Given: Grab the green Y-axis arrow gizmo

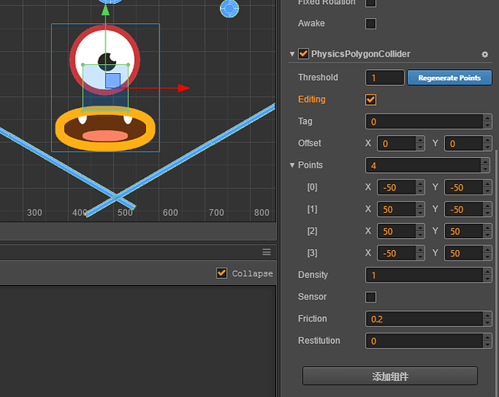Looking at the screenshot, I should point(106,10).
